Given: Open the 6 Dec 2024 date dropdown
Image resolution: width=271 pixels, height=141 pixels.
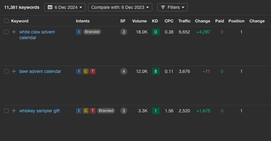Looking at the screenshot, I should (65, 7).
